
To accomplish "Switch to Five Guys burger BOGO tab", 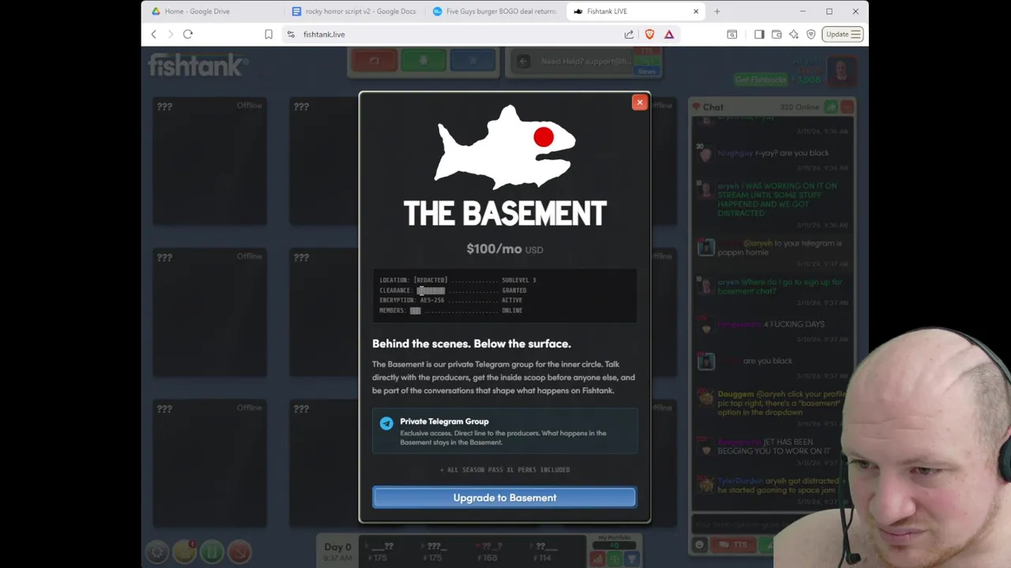I will click(x=494, y=11).
